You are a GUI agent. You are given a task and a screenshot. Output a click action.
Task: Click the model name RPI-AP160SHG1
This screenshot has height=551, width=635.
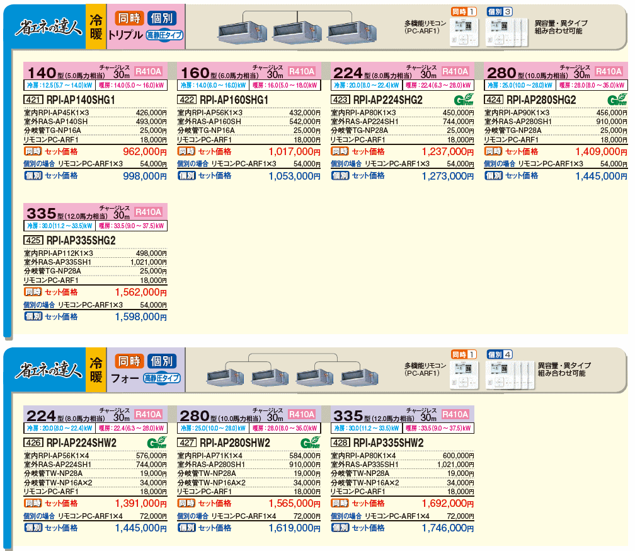[234, 100]
